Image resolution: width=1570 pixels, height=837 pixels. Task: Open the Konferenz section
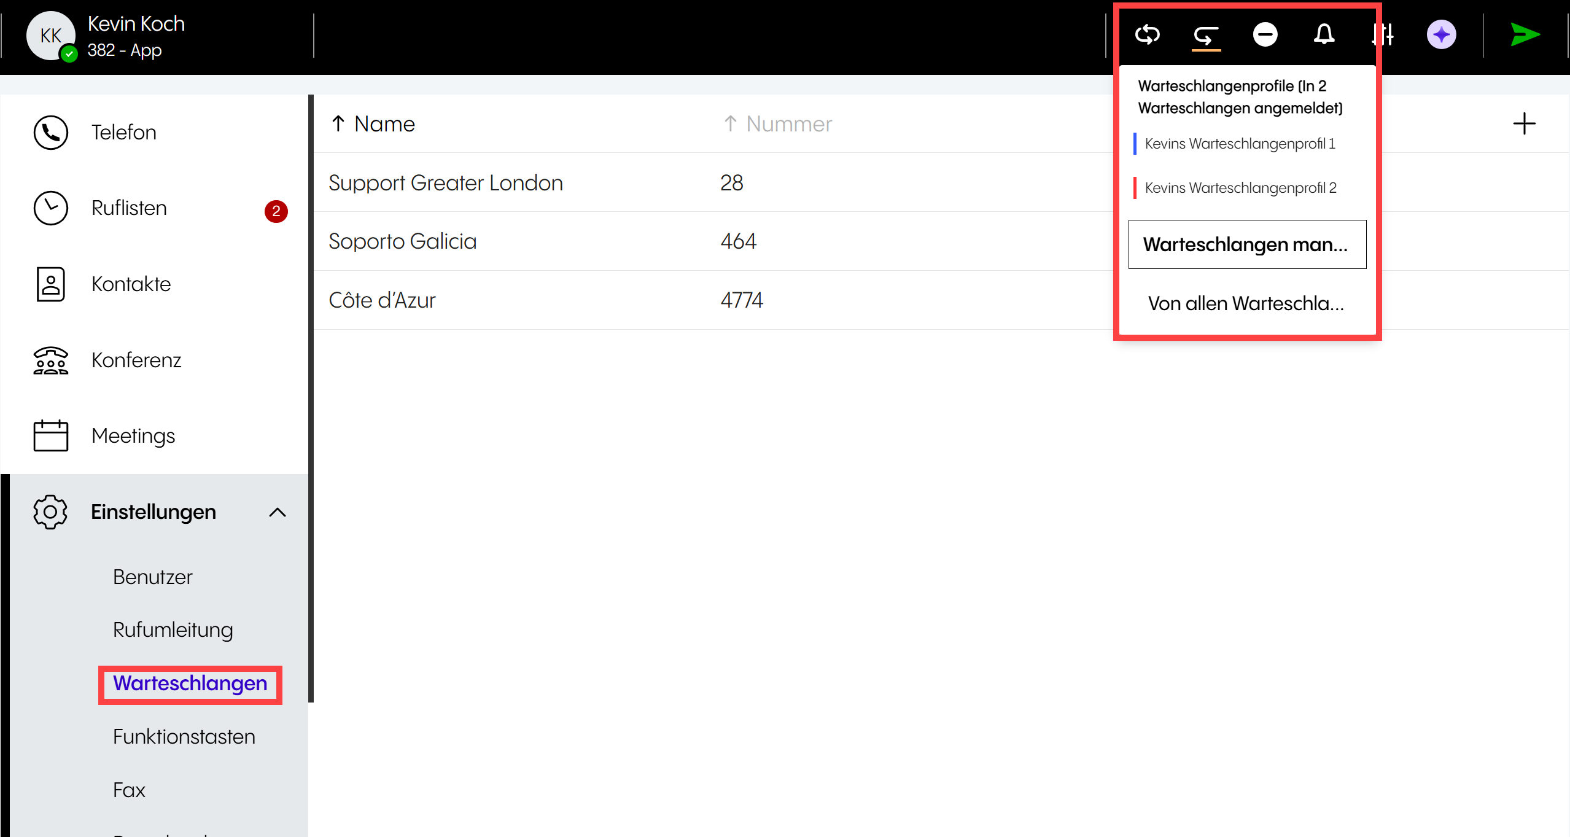tap(136, 360)
